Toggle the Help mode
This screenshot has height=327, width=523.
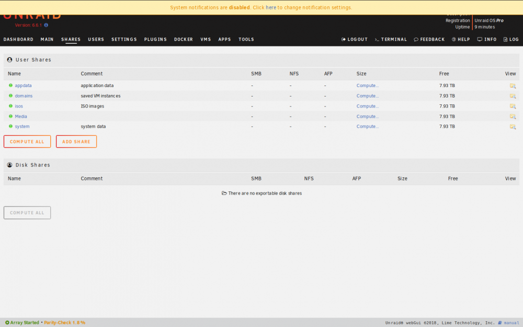point(461,39)
